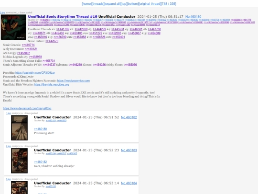Image resolution: width=258 pixels, height=194 pixels.
Task: Open post number No.460183
Action: click(129, 150)
